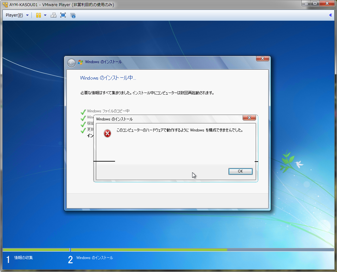The image size is (337, 272).
Task: Minimize the VMware Player window
Action: click(306, 4)
